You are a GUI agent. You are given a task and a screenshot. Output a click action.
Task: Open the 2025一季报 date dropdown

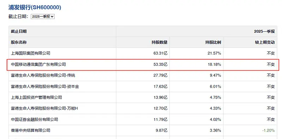(43, 17)
